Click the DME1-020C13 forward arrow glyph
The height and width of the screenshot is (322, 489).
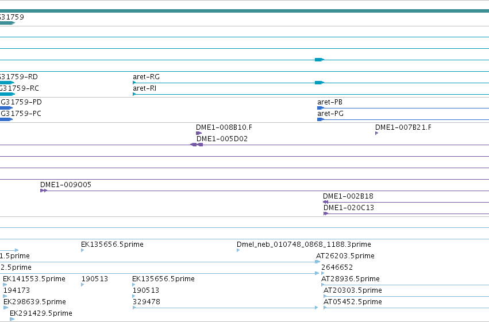(x=326, y=214)
